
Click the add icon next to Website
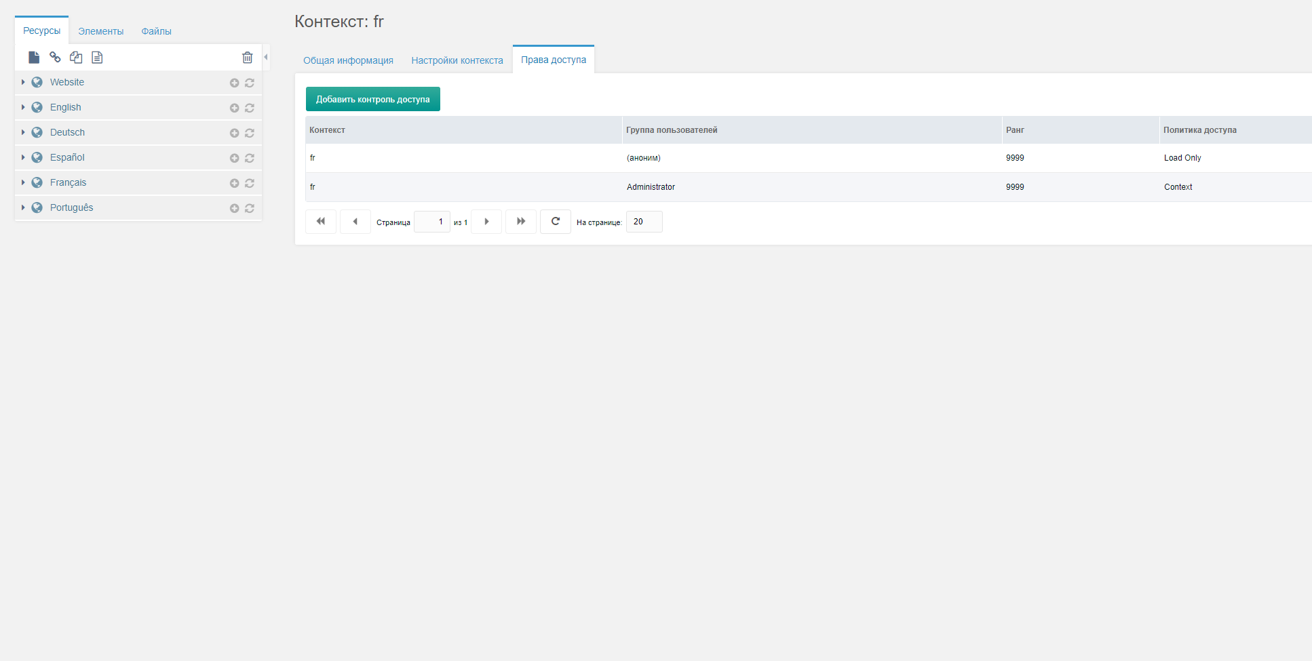point(234,83)
